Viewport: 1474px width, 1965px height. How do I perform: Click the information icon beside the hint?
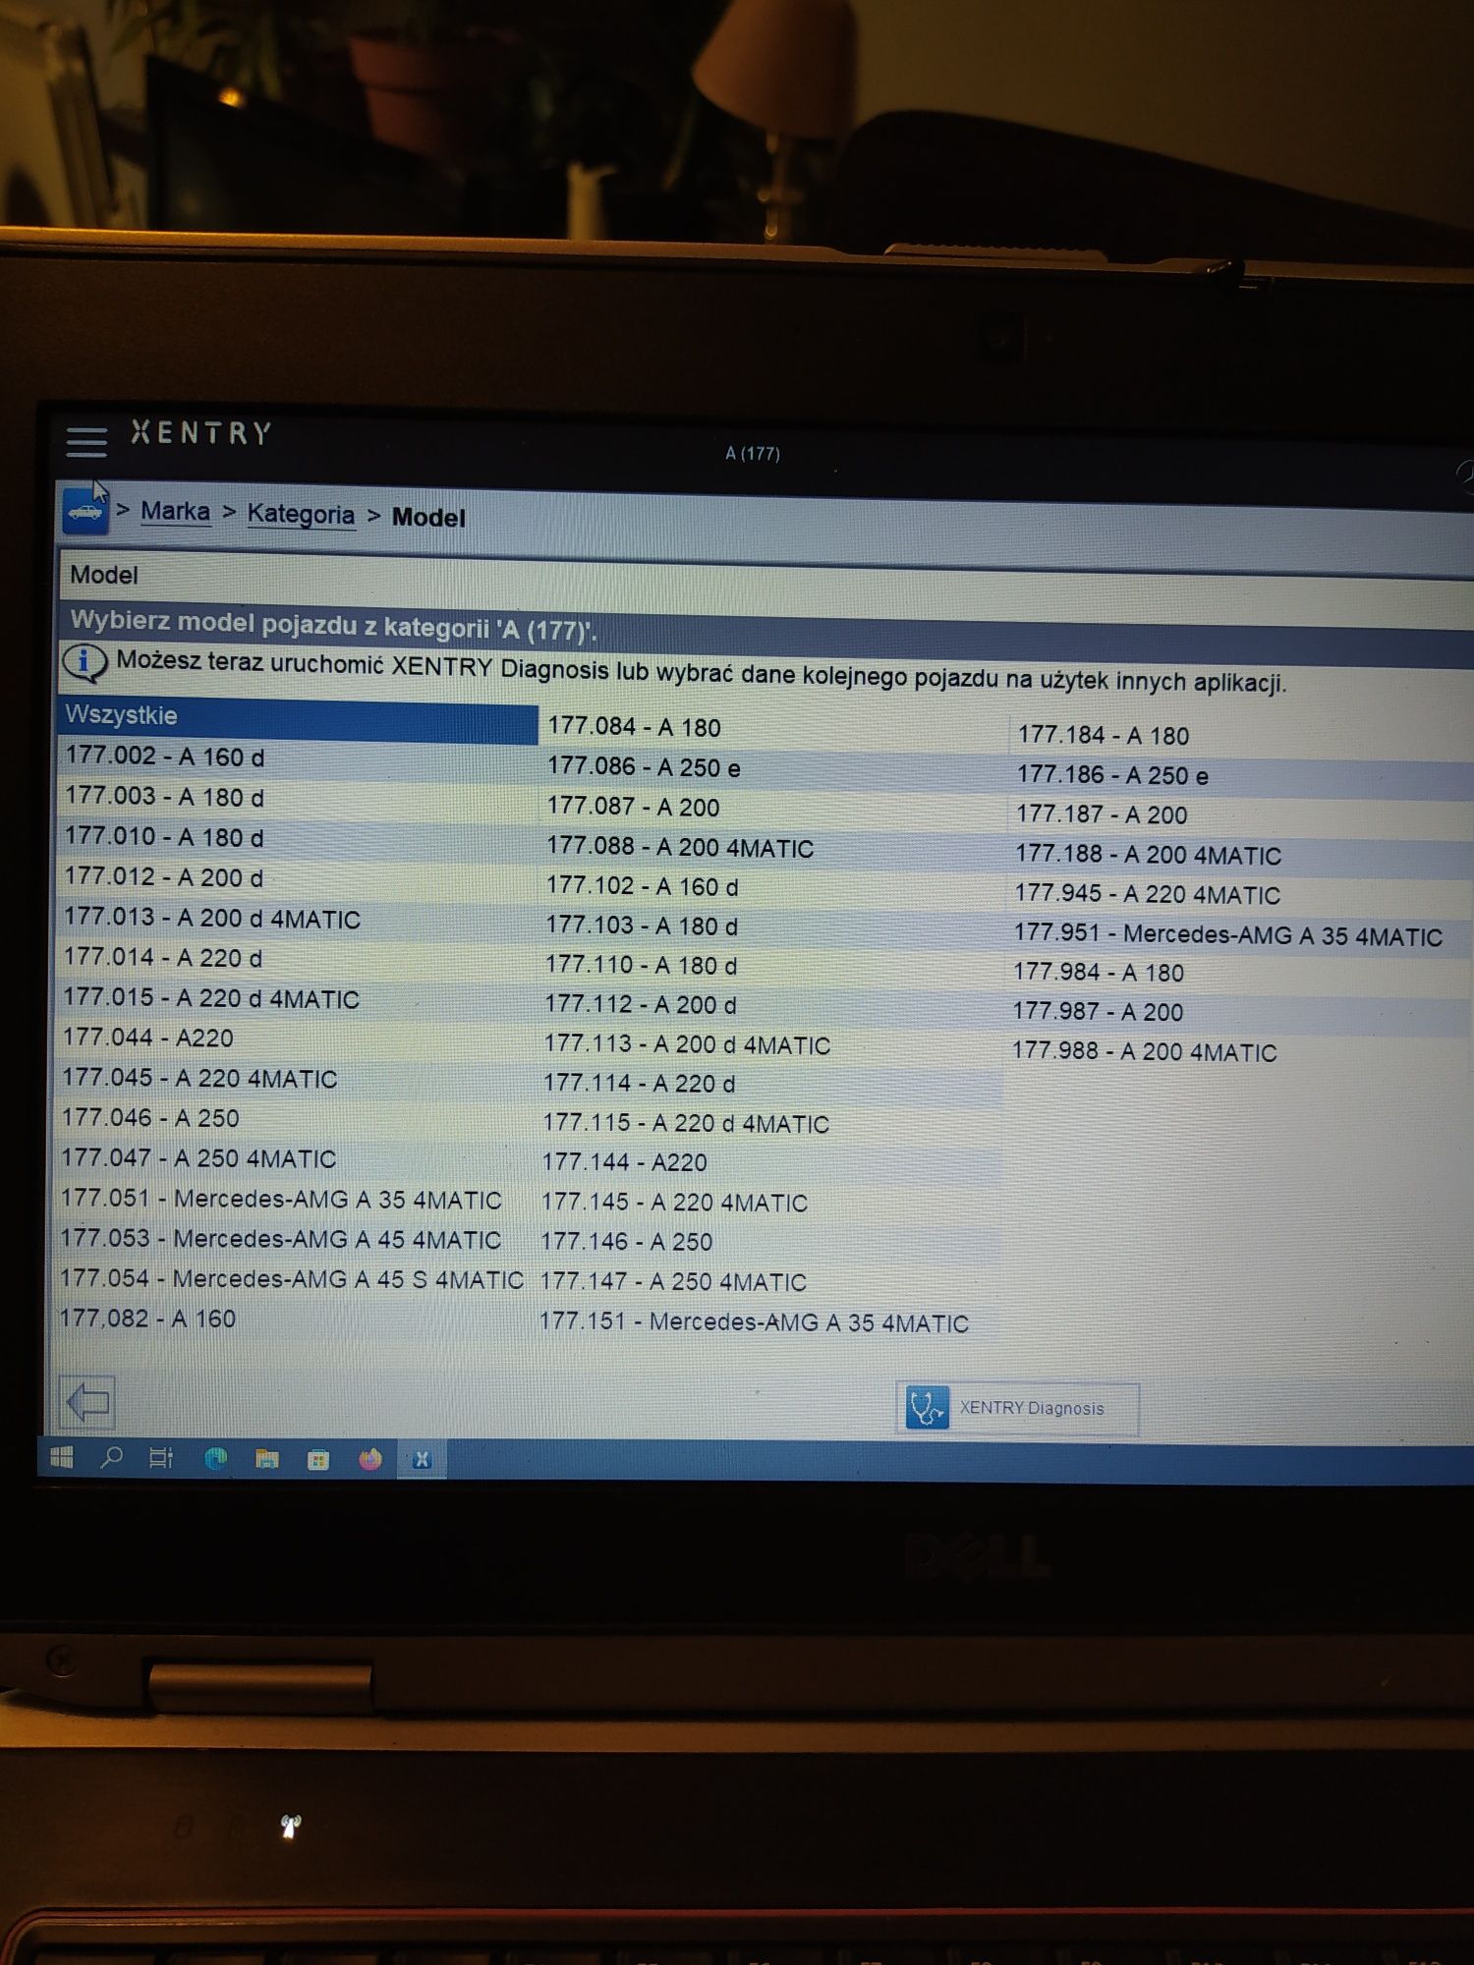(x=85, y=662)
